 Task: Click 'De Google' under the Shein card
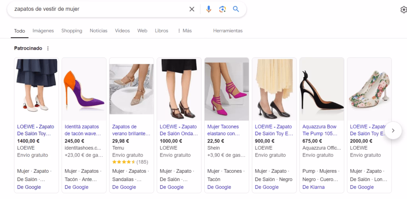tap(219, 187)
